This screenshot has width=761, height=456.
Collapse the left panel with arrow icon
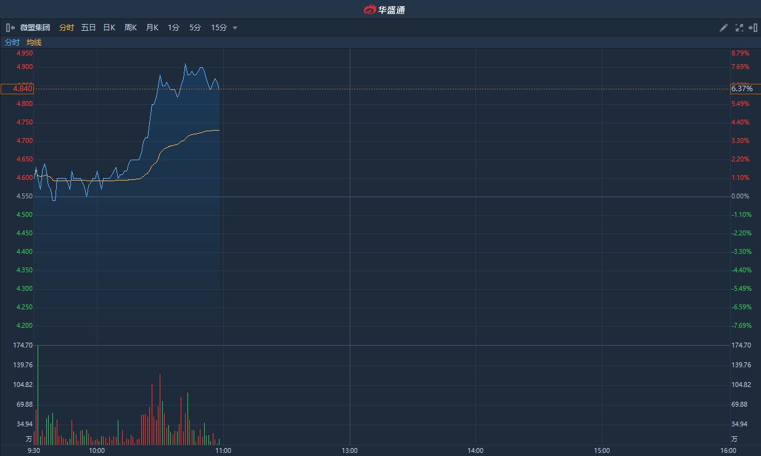(10, 28)
